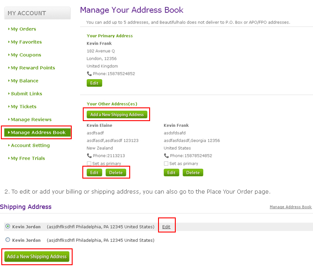The image size is (313, 278).
Task: Edit Kevin Frank's United States address
Action: (x=171, y=172)
